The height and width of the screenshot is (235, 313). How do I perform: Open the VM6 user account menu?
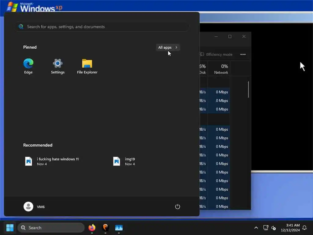click(34, 207)
